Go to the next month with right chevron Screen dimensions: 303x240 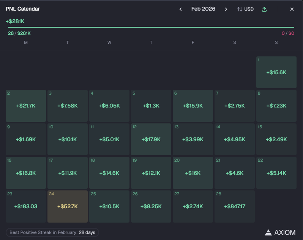click(x=226, y=9)
